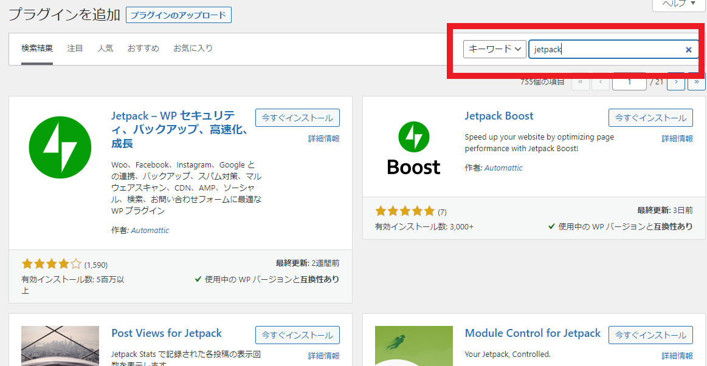Open 詳細情報 link for Jetpack WP セキュリティ

click(323, 138)
